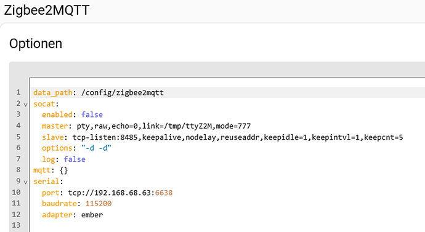Viewport: 425px width, 232px height.
Task: Click the master key on line 4
Action: (x=55, y=126)
